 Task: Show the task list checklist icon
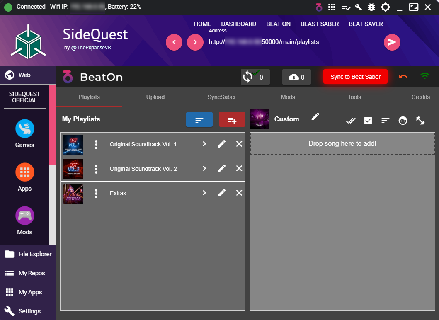[346, 7]
